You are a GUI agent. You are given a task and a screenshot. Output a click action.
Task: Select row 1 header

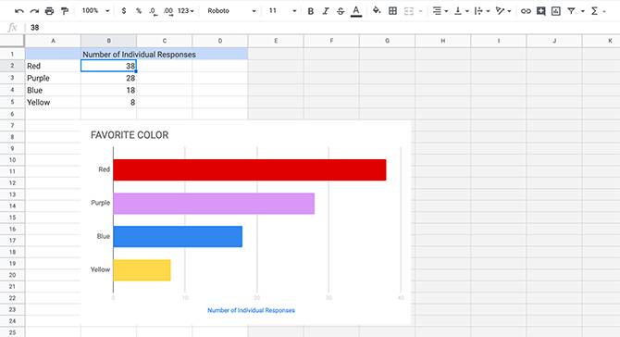click(12, 54)
